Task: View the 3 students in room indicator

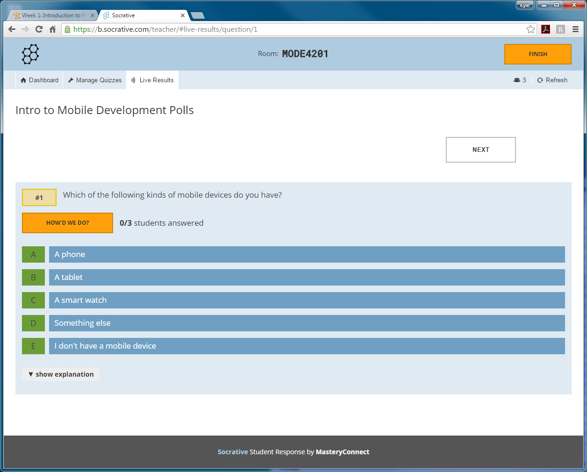Action: tap(520, 80)
